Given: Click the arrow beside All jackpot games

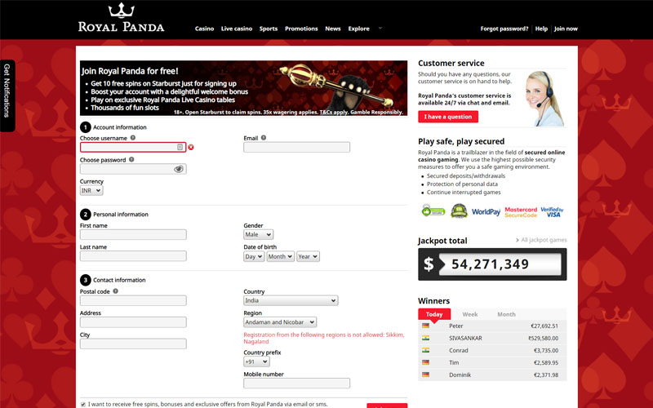Looking at the screenshot, I should tap(518, 240).
